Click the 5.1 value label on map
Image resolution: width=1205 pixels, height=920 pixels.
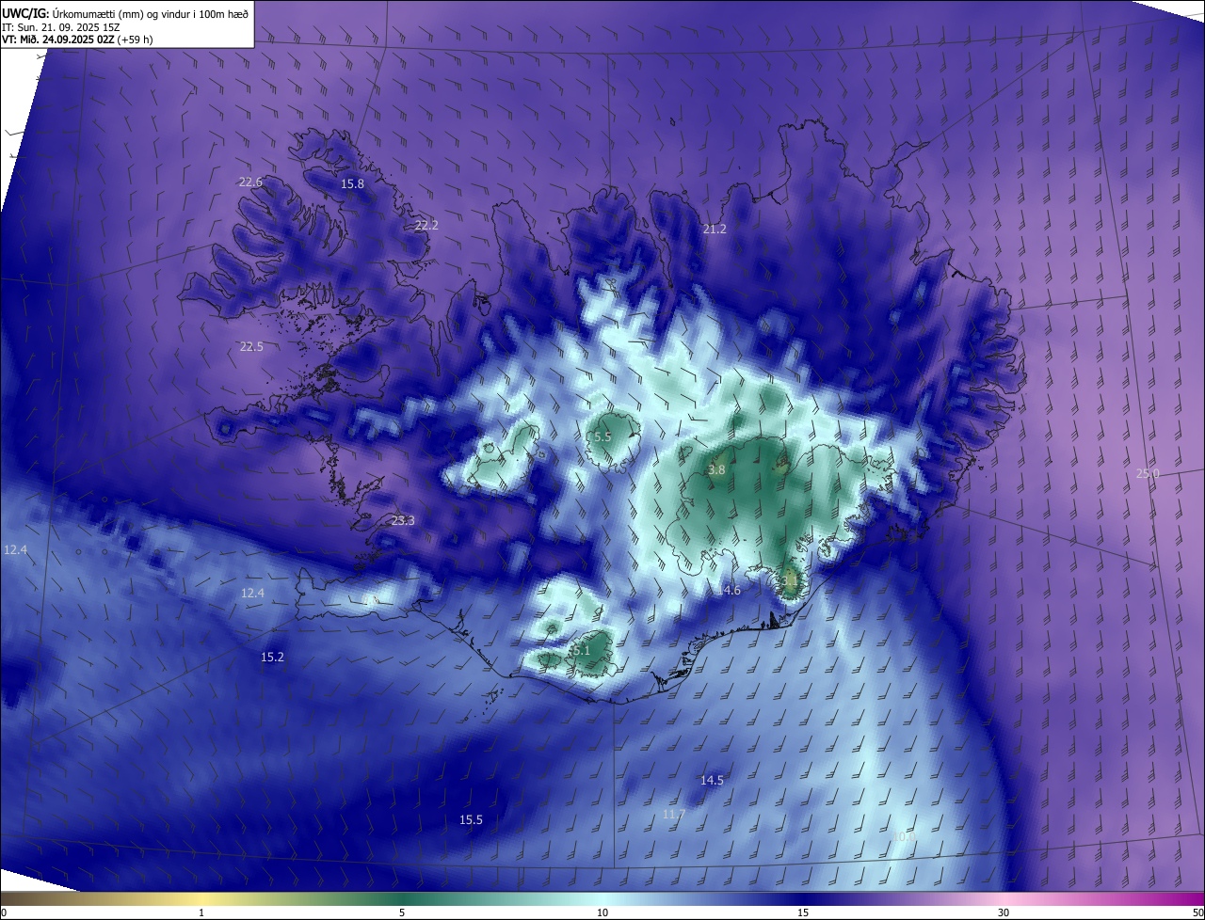(x=580, y=650)
